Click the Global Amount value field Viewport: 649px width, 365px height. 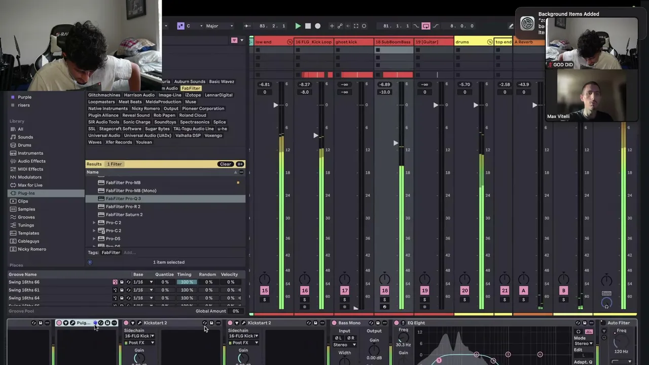click(235, 311)
